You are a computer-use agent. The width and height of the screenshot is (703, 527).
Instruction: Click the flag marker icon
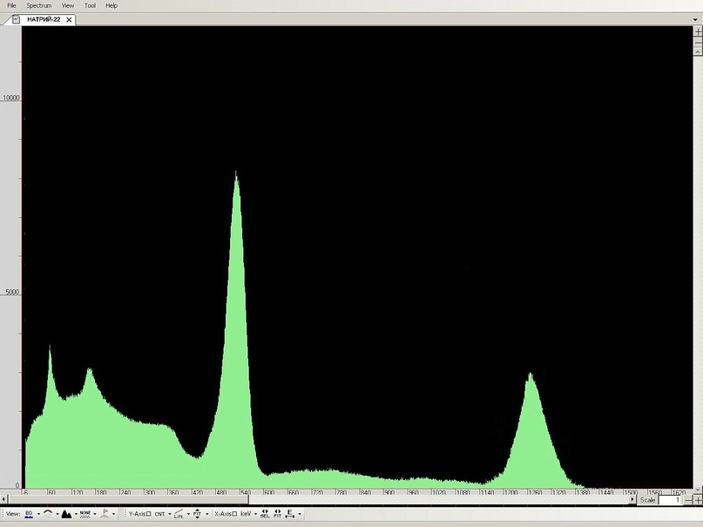(x=105, y=514)
